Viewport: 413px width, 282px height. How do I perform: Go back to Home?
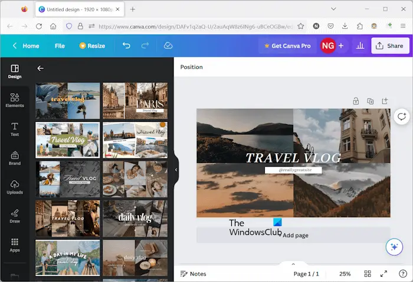click(26, 46)
